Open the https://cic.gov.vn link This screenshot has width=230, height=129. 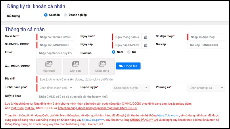pyautogui.click(x=93, y=120)
